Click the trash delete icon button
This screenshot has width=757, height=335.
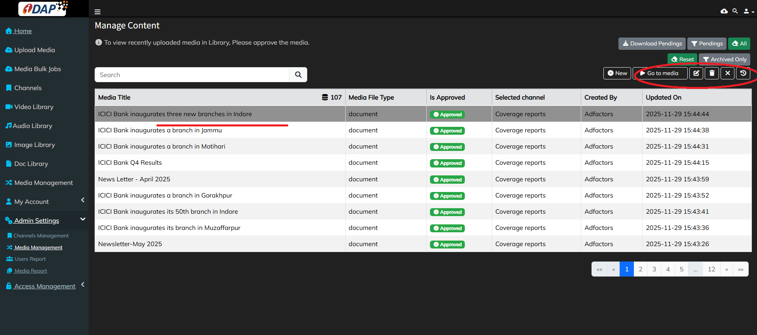click(712, 73)
